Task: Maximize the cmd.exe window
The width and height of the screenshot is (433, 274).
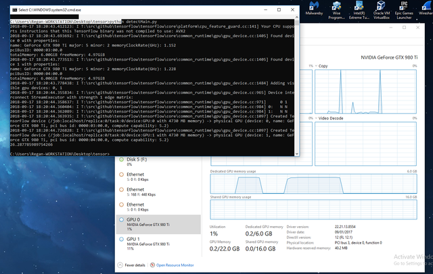Action: [x=279, y=10]
